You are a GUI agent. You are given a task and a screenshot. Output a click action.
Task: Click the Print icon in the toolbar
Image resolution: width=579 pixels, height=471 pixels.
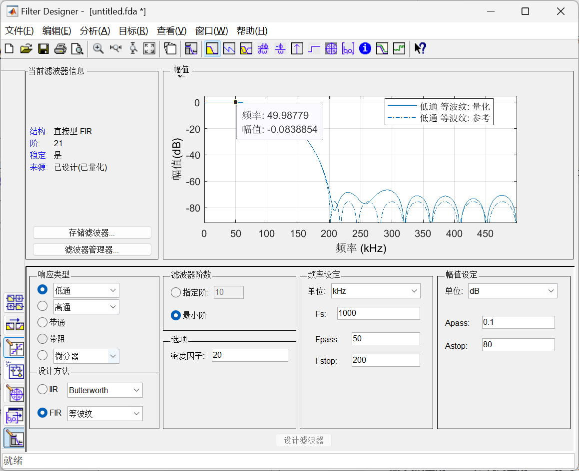[60, 48]
